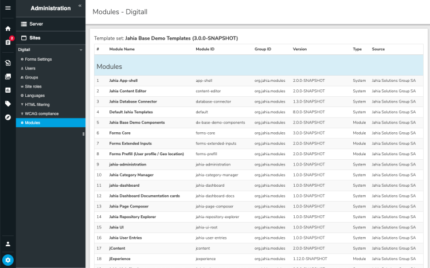The height and width of the screenshot is (268, 430).
Task: Open the tag icon in the rail
Action: pos(8,104)
